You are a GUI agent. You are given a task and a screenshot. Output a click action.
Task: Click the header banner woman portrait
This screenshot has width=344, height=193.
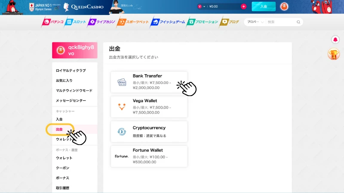[117, 7]
